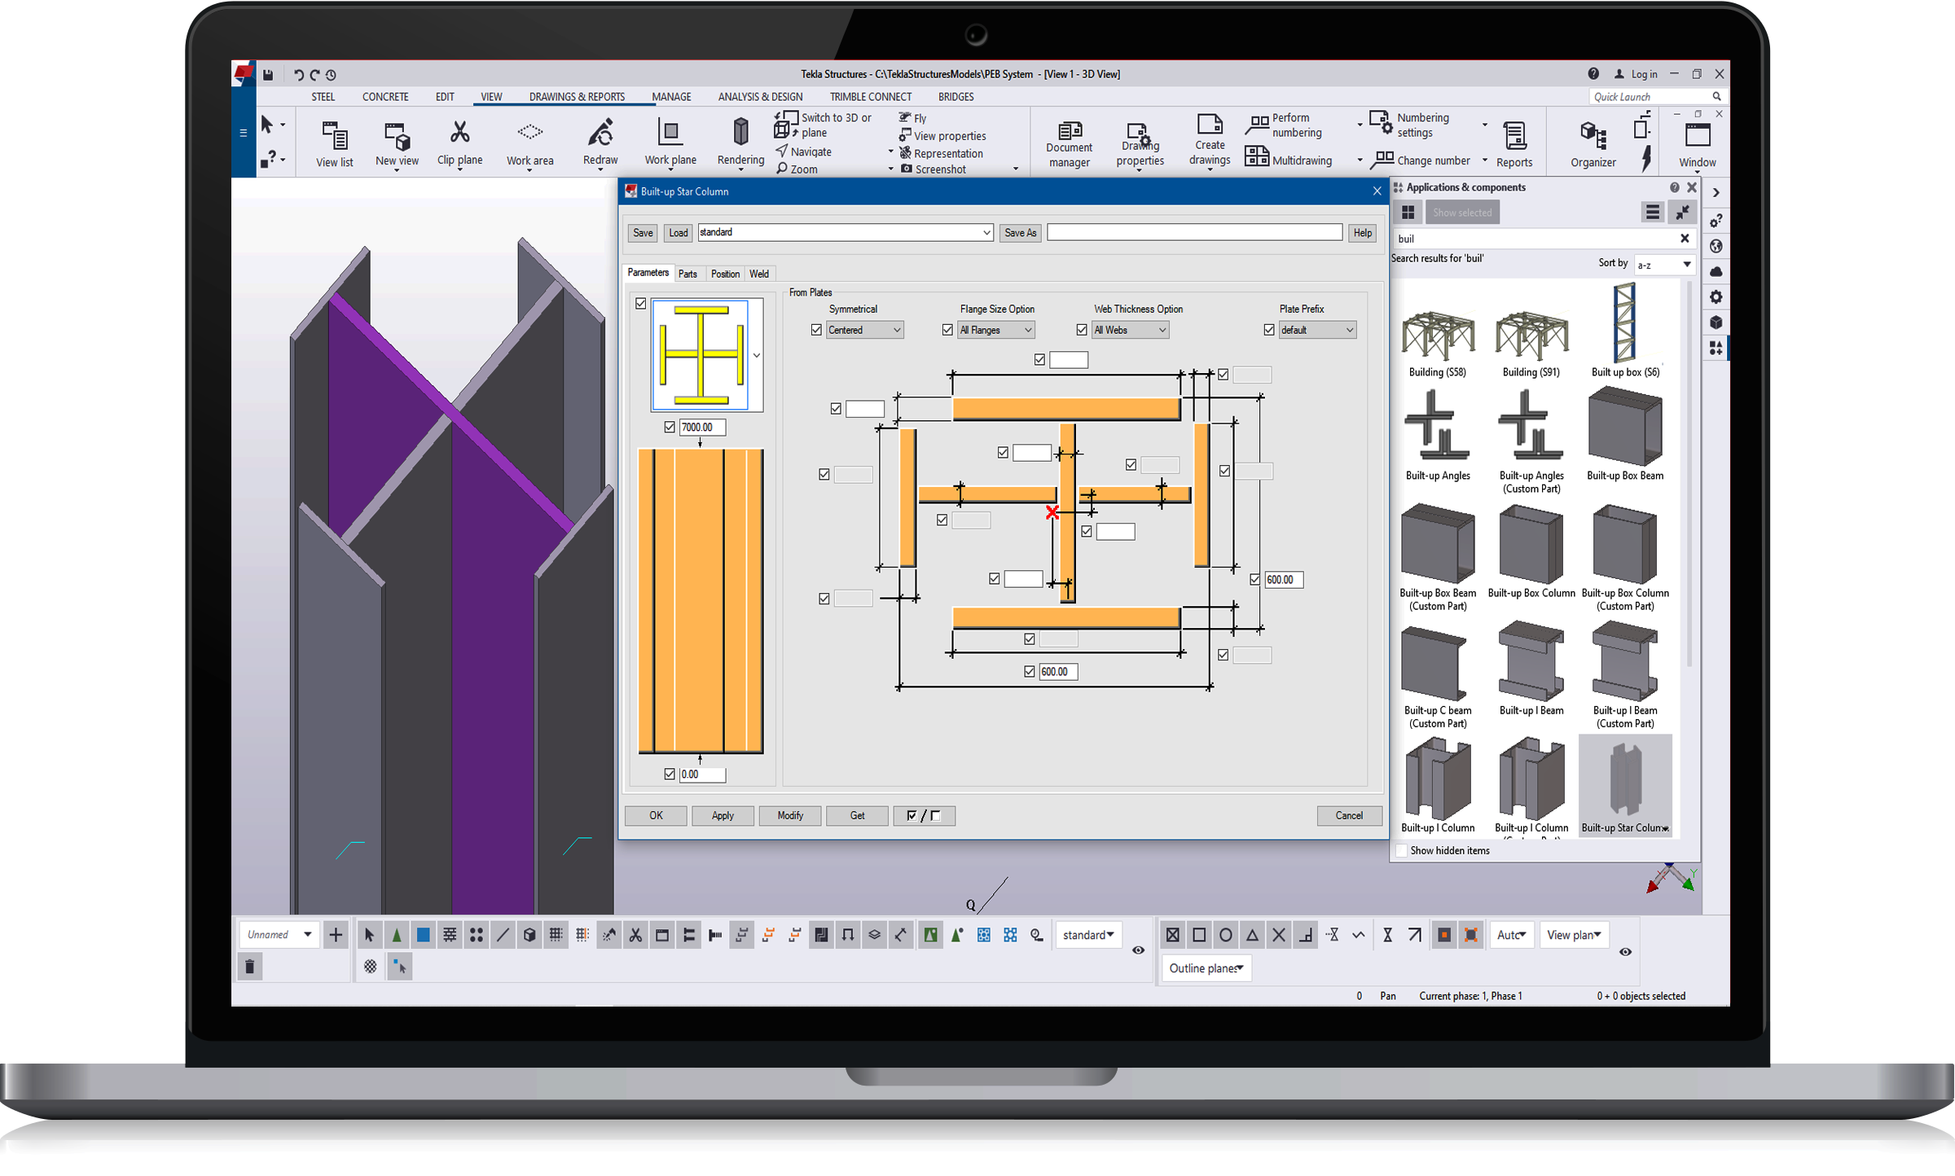Select the Built-up Box Beam component thumbnail
The width and height of the screenshot is (1955, 1176).
point(1624,427)
